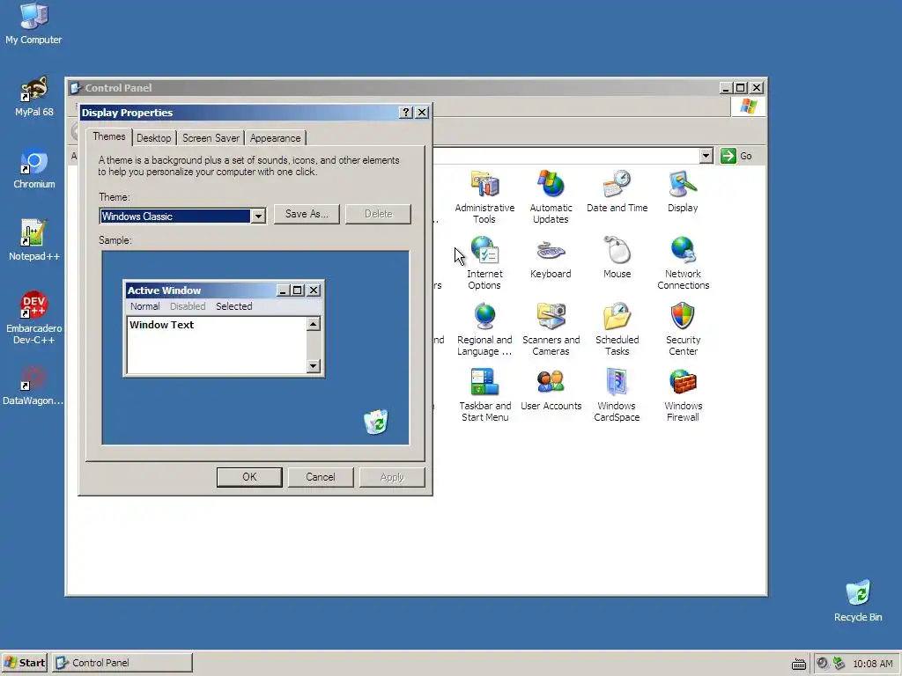
Task: Switch to the Desktop tab
Action: point(153,138)
